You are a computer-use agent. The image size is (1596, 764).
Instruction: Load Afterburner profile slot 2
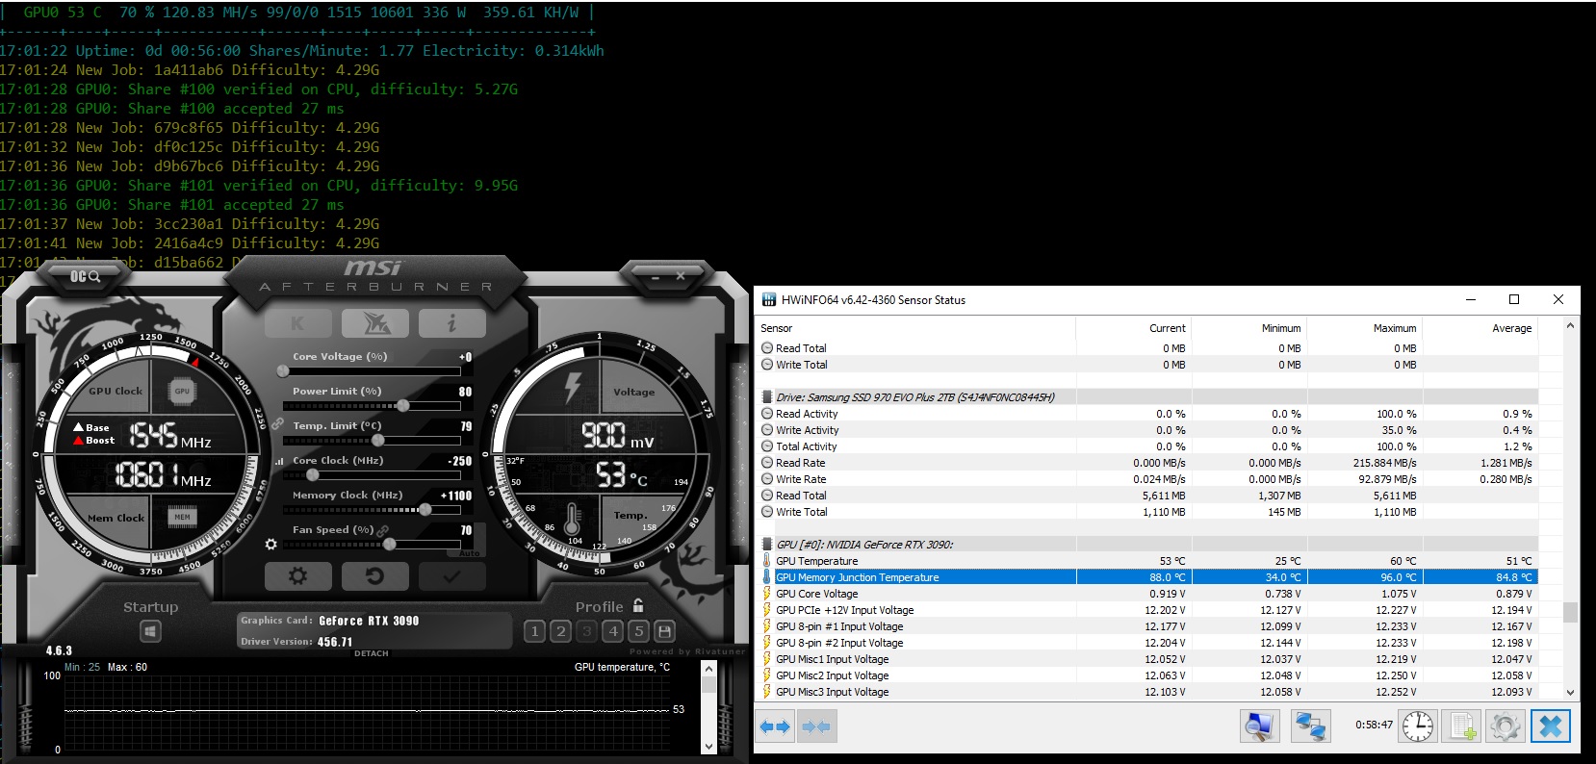click(x=560, y=631)
